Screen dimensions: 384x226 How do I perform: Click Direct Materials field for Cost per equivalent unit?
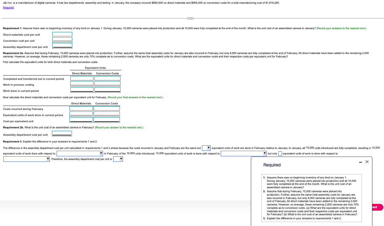(81, 120)
